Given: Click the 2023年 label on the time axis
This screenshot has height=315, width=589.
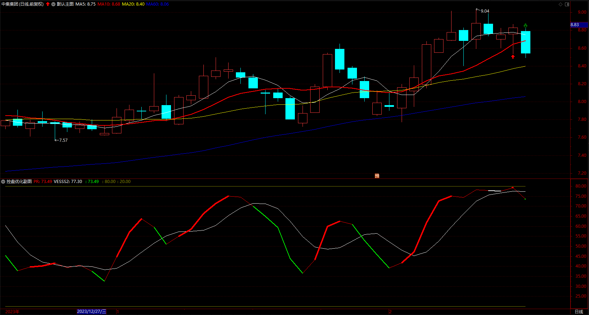Looking at the screenshot, I should click(x=13, y=312).
